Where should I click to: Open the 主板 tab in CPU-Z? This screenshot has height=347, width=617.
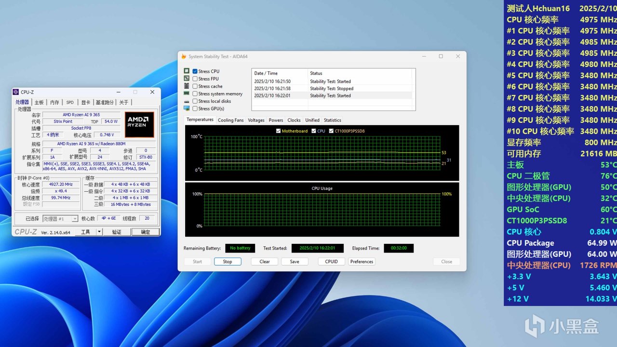coord(39,102)
